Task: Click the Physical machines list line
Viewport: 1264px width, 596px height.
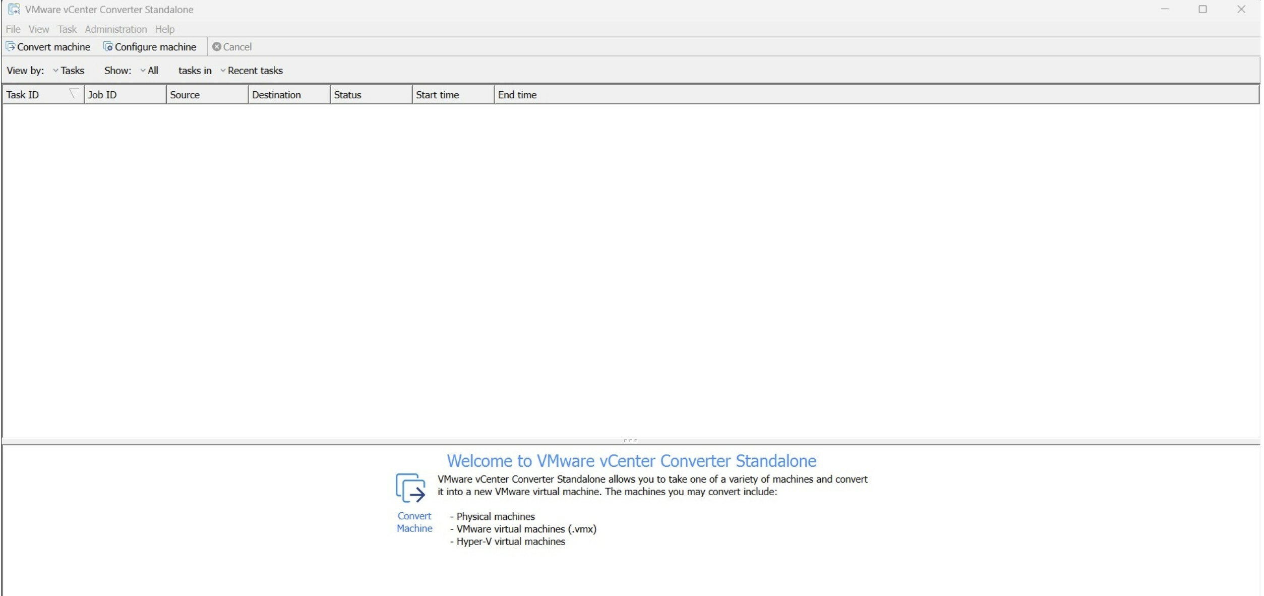Action: point(493,517)
